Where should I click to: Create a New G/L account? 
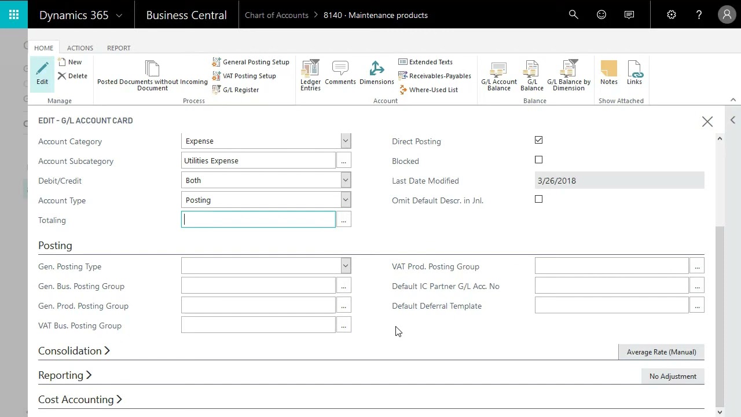[70, 62]
